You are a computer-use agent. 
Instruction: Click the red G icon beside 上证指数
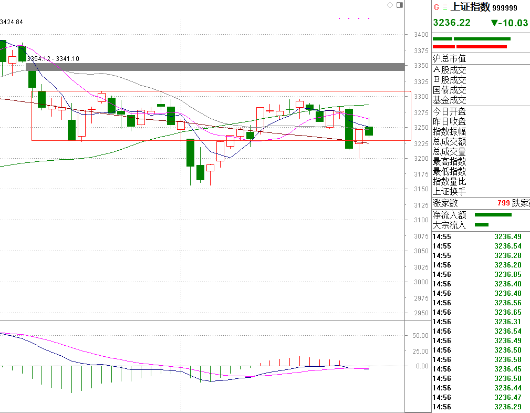(437, 7)
